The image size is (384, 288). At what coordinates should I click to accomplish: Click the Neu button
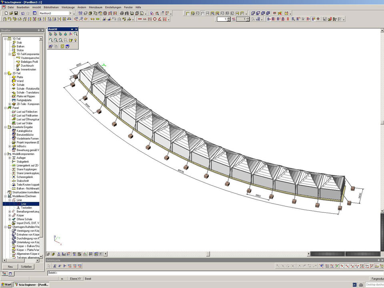tap(10, 267)
